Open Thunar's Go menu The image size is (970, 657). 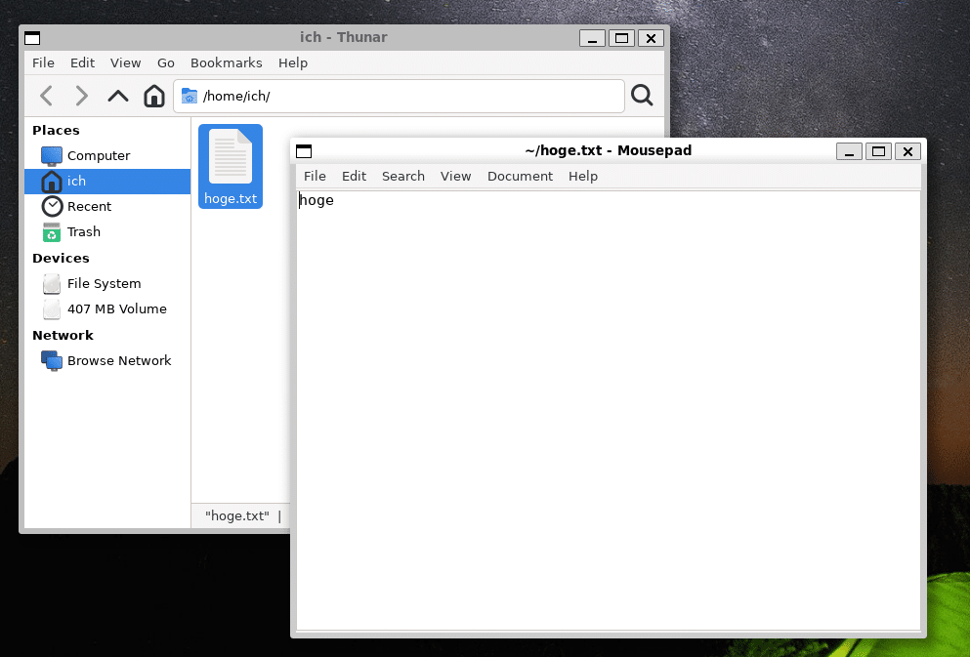click(x=165, y=62)
